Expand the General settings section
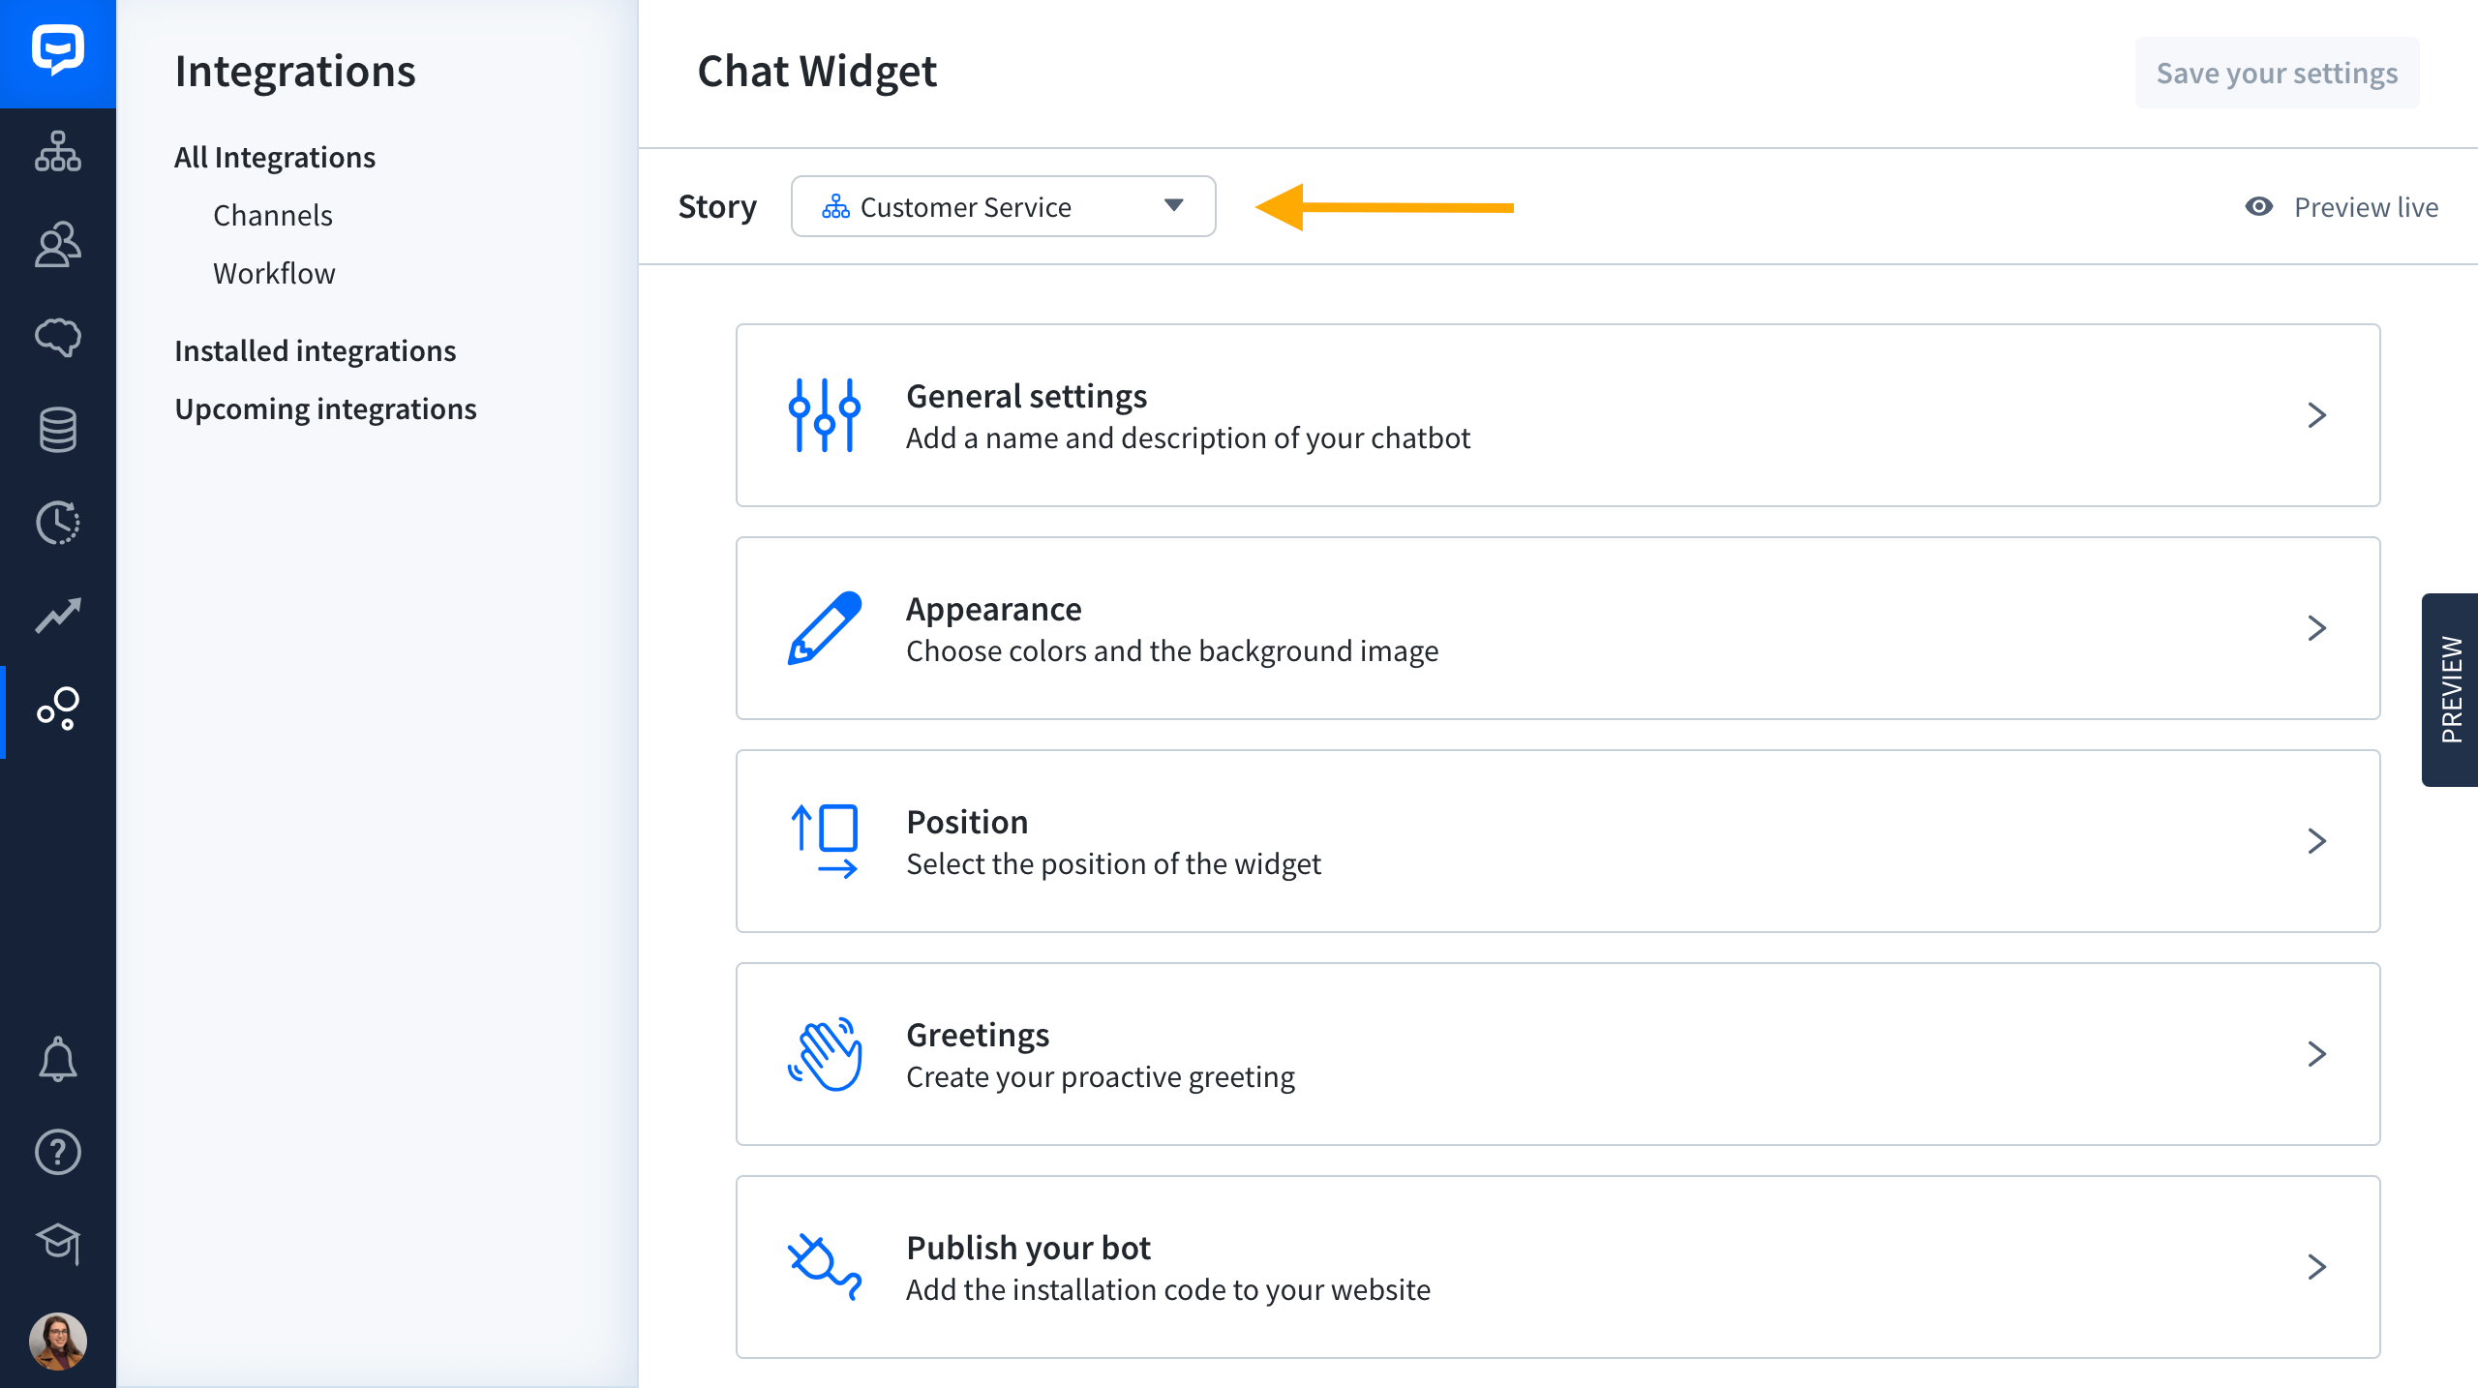This screenshot has height=1388, width=2478. tap(1557, 415)
